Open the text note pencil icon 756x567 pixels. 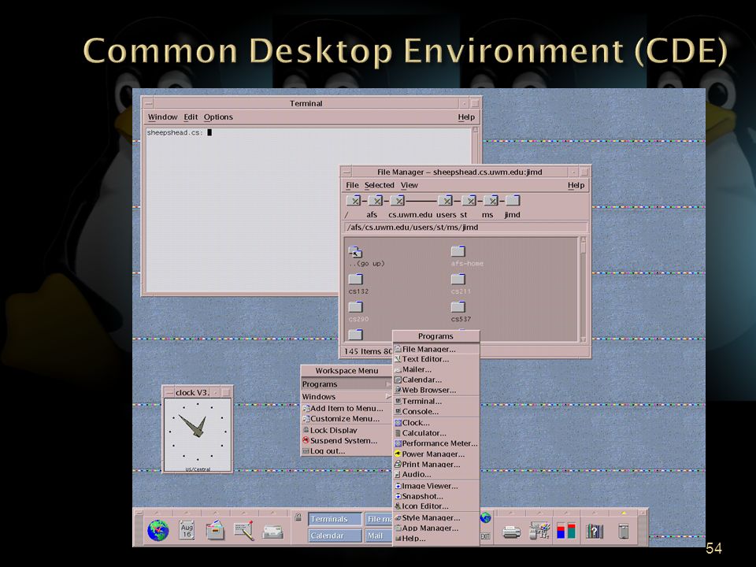(244, 531)
